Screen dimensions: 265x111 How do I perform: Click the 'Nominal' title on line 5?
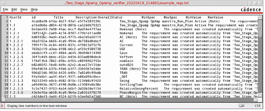click(x=126, y=33)
